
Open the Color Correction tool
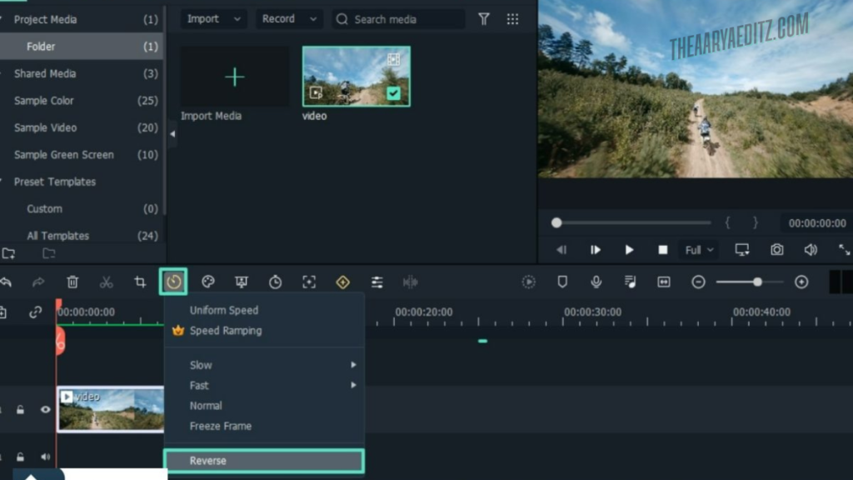pos(207,282)
